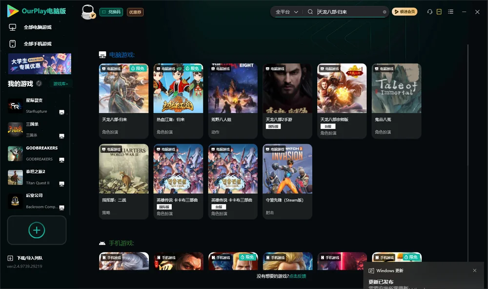Open the 荒野八人组 game card
488x289 pixels.
pyautogui.click(x=233, y=101)
